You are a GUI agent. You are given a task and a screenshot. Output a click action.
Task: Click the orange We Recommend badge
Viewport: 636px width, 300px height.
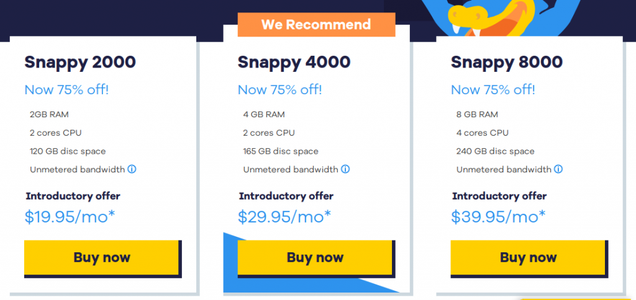point(316,25)
